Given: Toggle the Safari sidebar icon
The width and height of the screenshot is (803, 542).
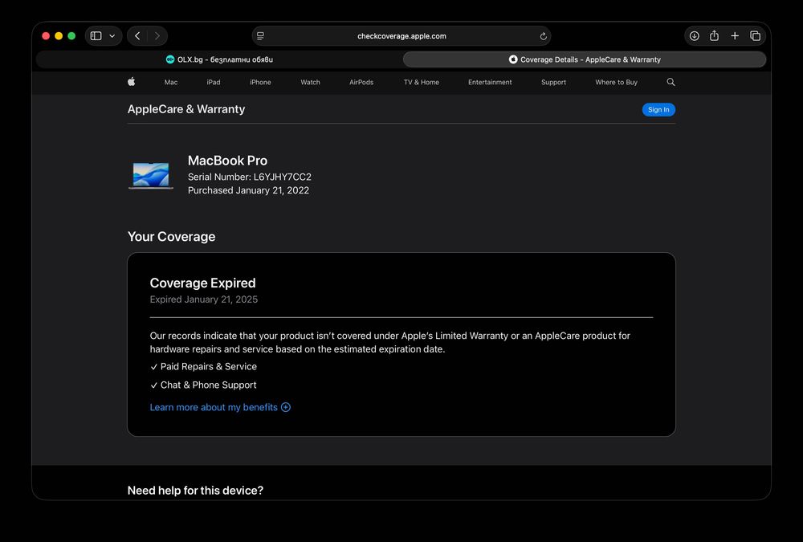Looking at the screenshot, I should pyautogui.click(x=96, y=36).
